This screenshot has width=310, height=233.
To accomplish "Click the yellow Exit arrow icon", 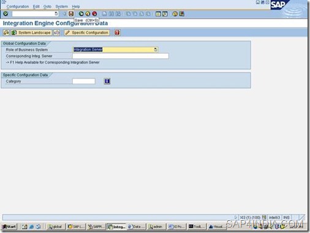I will (x=88, y=13).
